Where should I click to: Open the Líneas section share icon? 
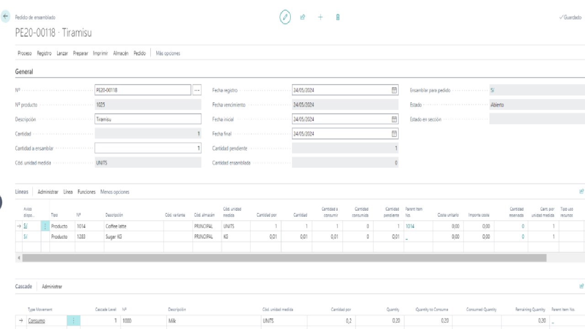pyautogui.click(x=581, y=192)
